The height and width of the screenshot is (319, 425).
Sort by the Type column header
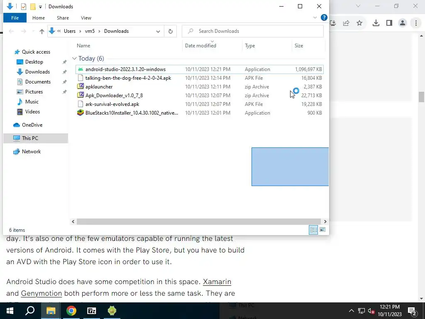pos(250,46)
